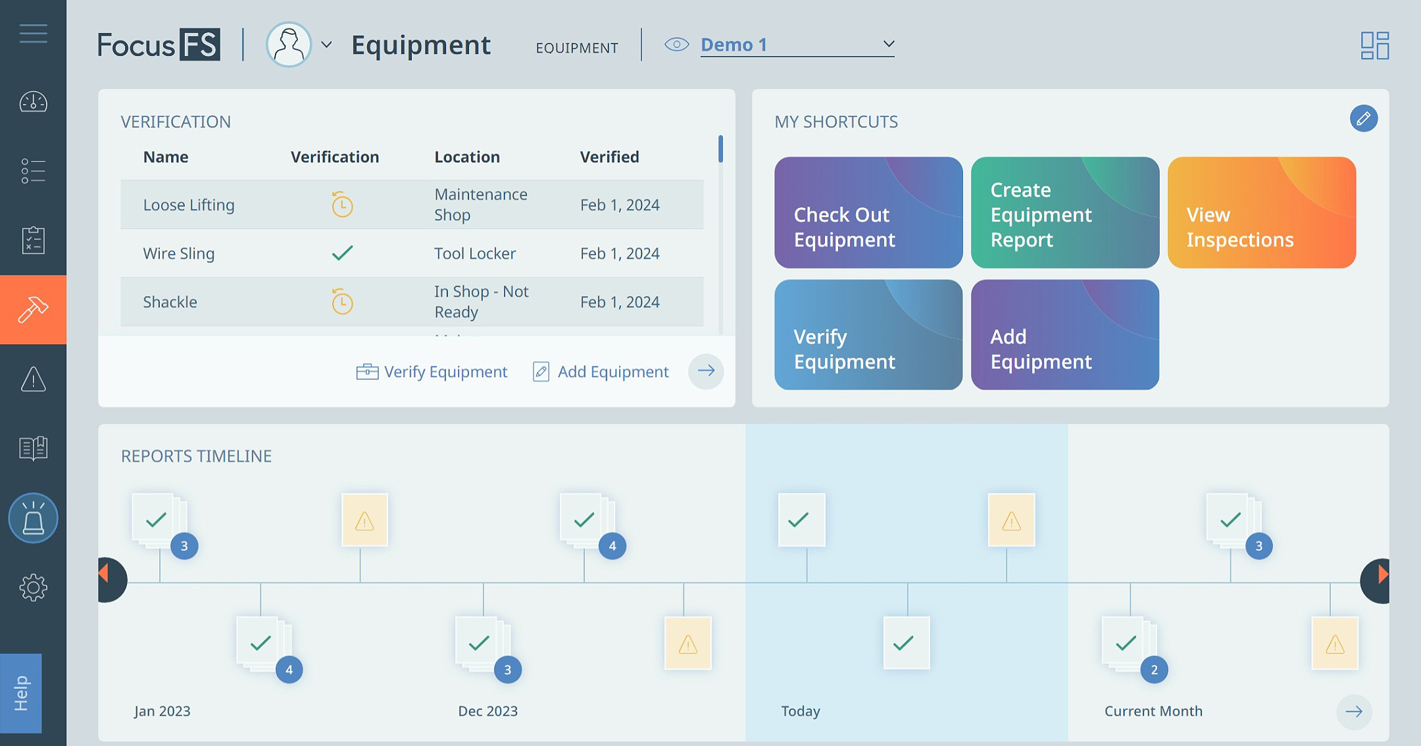Open the dashboard gauge icon in sidebar
Screen dimensions: 1421x746
pyautogui.click(x=33, y=102)
